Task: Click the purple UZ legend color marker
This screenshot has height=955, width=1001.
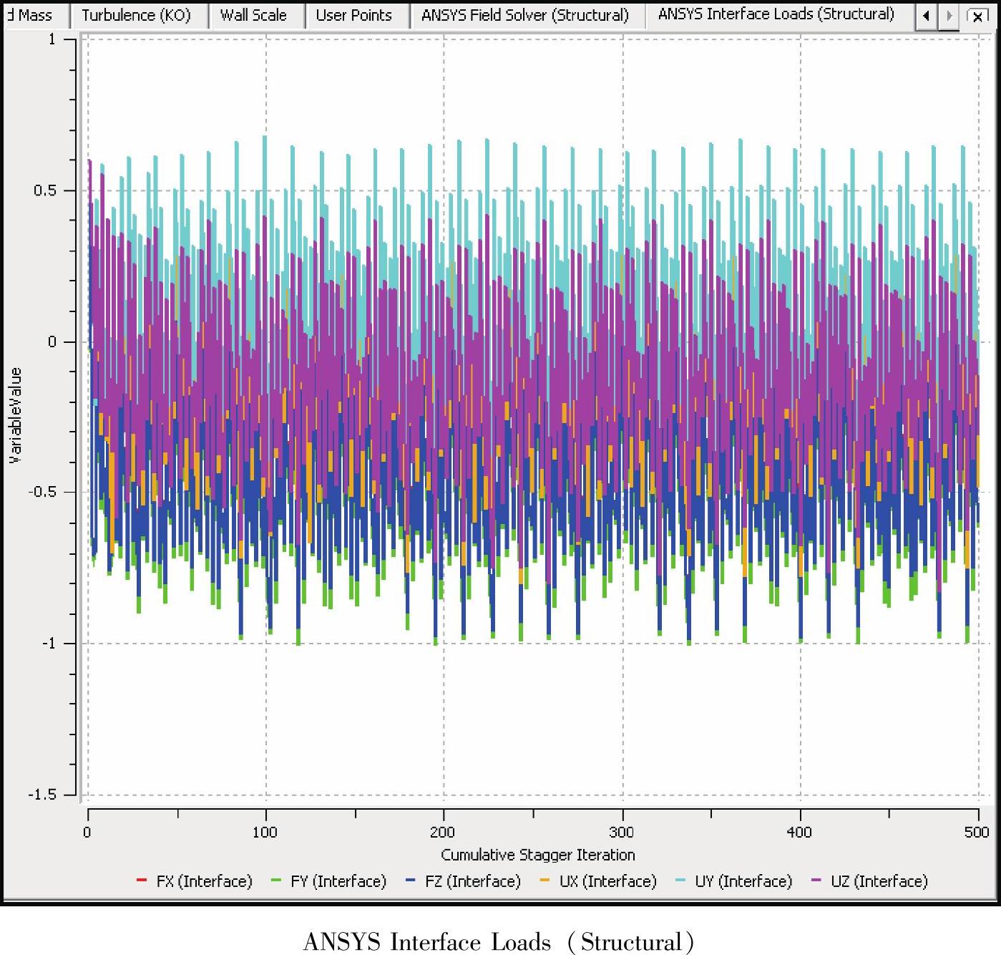Action: pos(816,880)
